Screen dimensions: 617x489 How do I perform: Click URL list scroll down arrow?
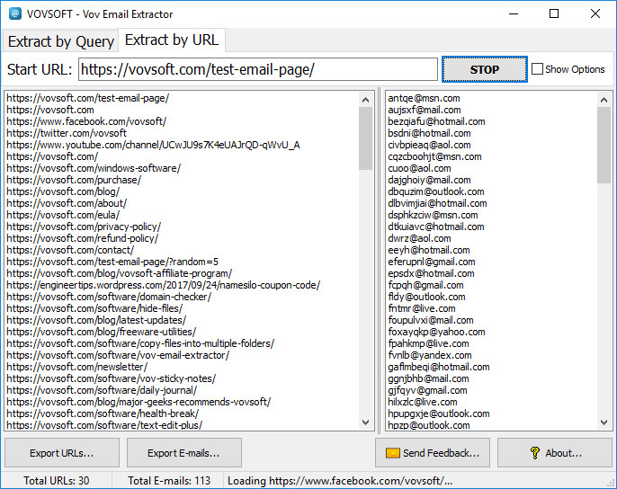click(x=365, y=422)
